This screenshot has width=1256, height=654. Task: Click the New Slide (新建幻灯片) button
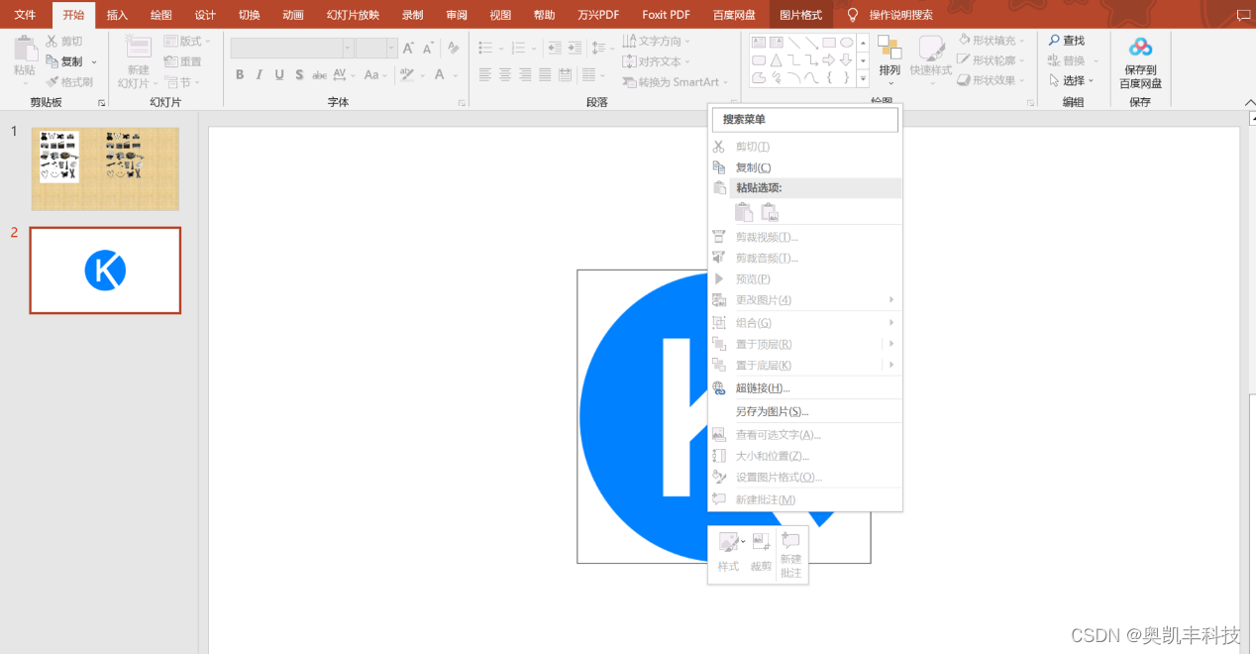138,62
